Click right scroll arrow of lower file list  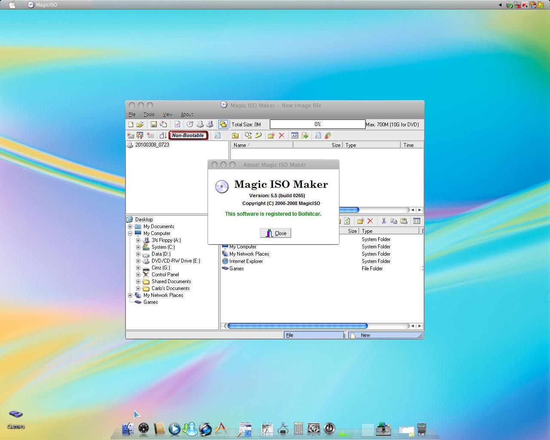click(x=420, y=326)
